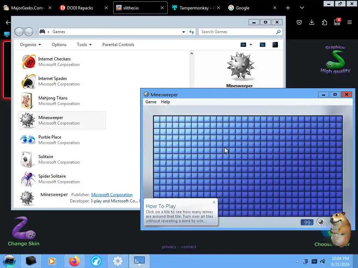
Task: Click the Windows Start orb
Action: pyautogui.click(x=9, y=261)
